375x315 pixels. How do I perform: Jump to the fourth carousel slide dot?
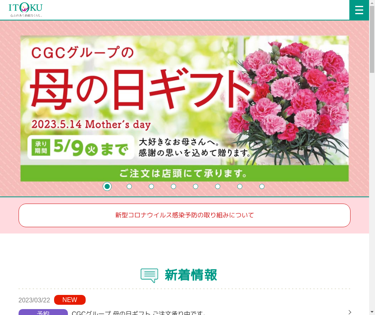(173, 186)
